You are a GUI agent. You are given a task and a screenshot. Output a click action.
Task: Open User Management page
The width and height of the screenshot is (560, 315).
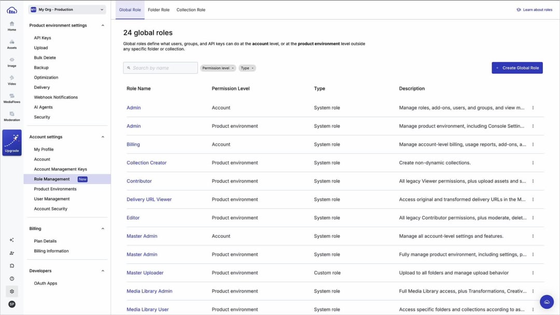coord(52,199)
